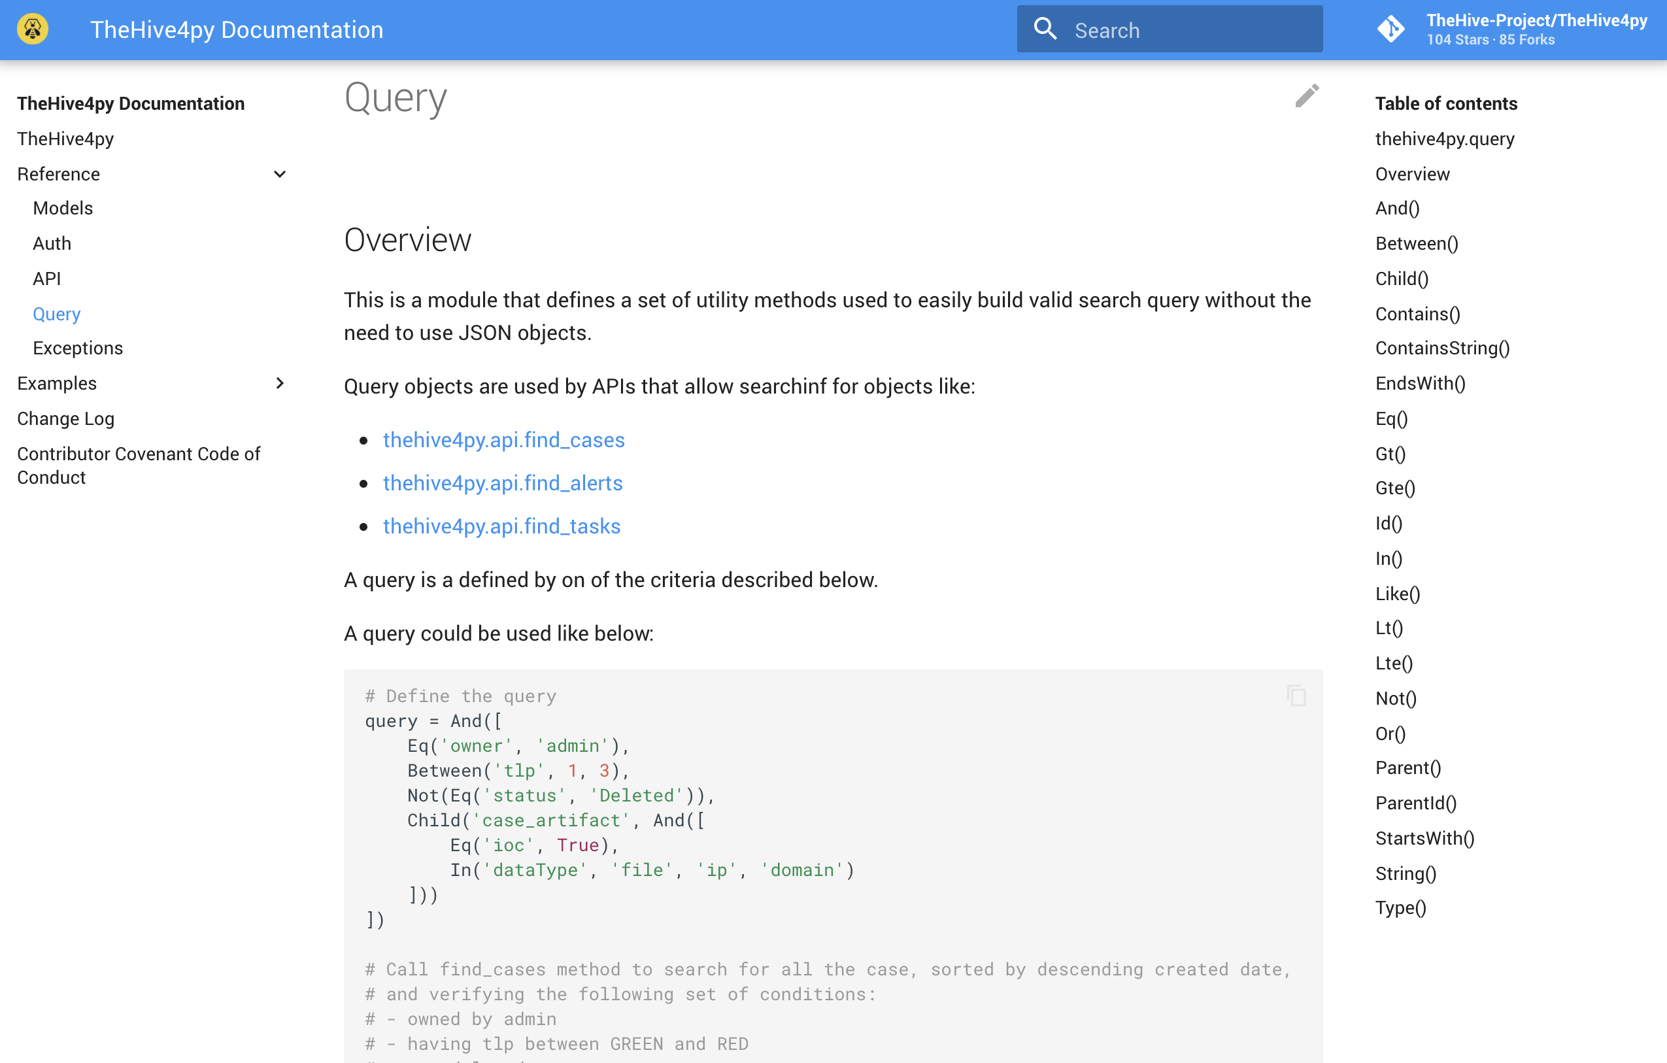The height and width of the screenshot is (1063, 1667).
Task: Open the Exceptions reference page
Action: pos(78,348)
